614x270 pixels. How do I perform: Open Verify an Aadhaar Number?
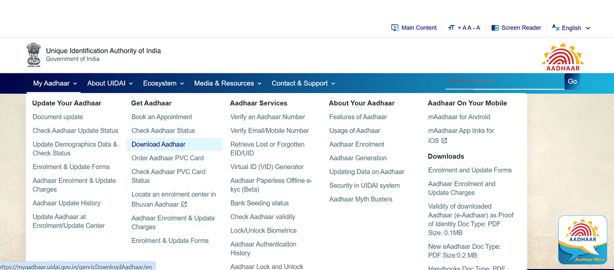(268, 117)
